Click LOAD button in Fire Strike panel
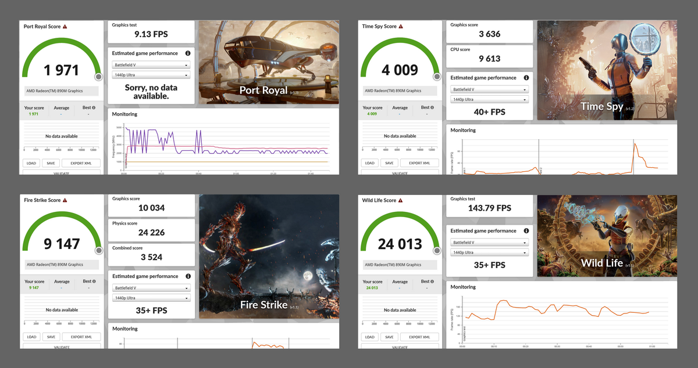 coord(31,337)
